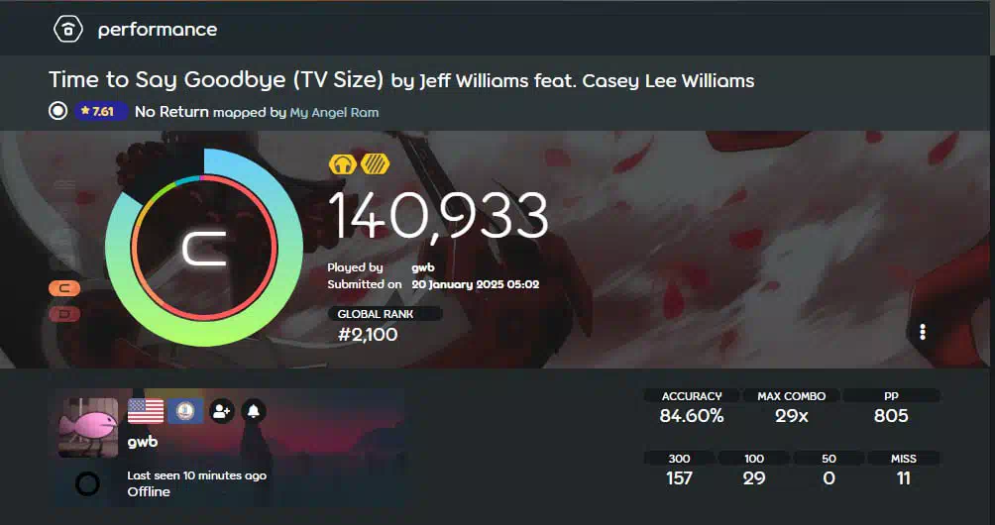Click the pink fish avatar thumbnail
The height and width of the screenshot is (525, 995).
[88, 428]
